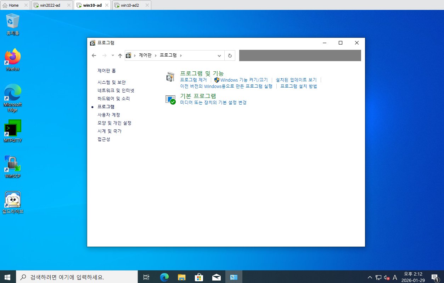The height and width of the screenshot is (283, 444).
Task: Expand chevron before 제어판 breadcrumb
Action: (x=135, y=55)
